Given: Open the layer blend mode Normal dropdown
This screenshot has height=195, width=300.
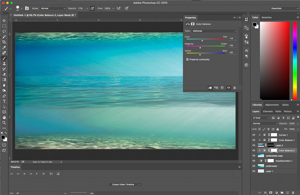Looking at the screenshot, I should (x=265, y=124).
